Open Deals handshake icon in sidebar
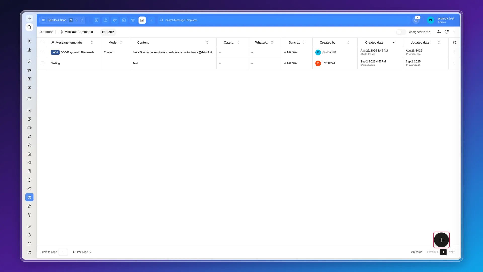 [x=29, y=70]
